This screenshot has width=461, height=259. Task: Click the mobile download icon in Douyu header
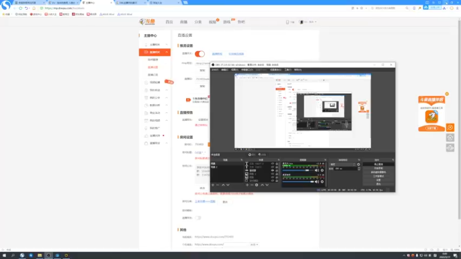[x=288, y=22]
